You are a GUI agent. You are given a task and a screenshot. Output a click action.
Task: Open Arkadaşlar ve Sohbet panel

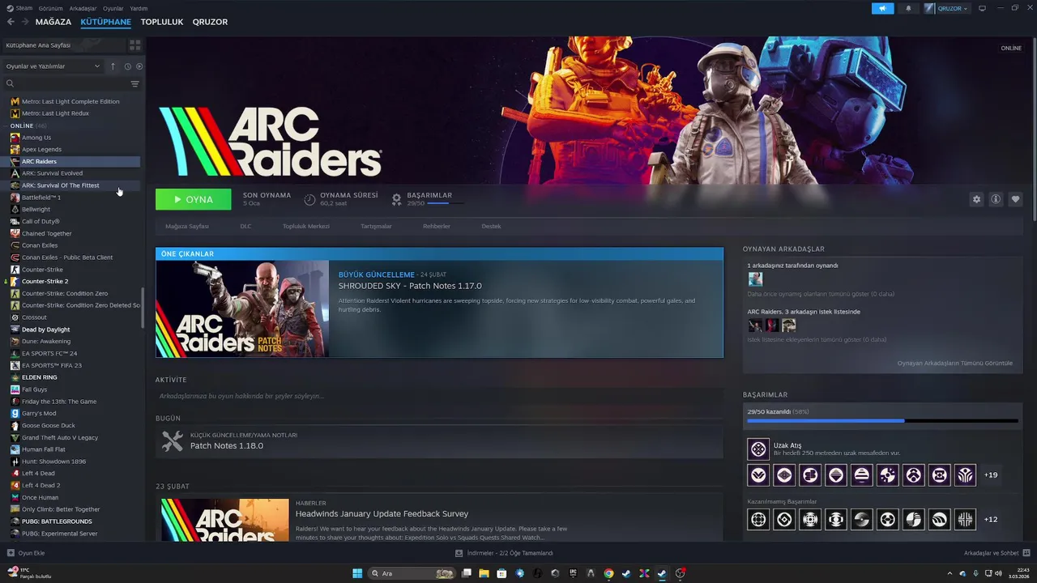(x=996, y=553)
